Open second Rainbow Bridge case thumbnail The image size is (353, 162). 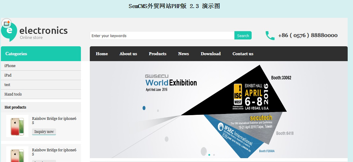(x=17, y=154)
